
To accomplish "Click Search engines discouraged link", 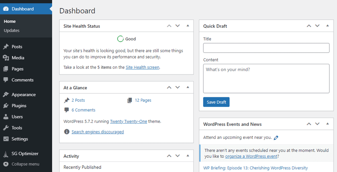I will 98,132.
